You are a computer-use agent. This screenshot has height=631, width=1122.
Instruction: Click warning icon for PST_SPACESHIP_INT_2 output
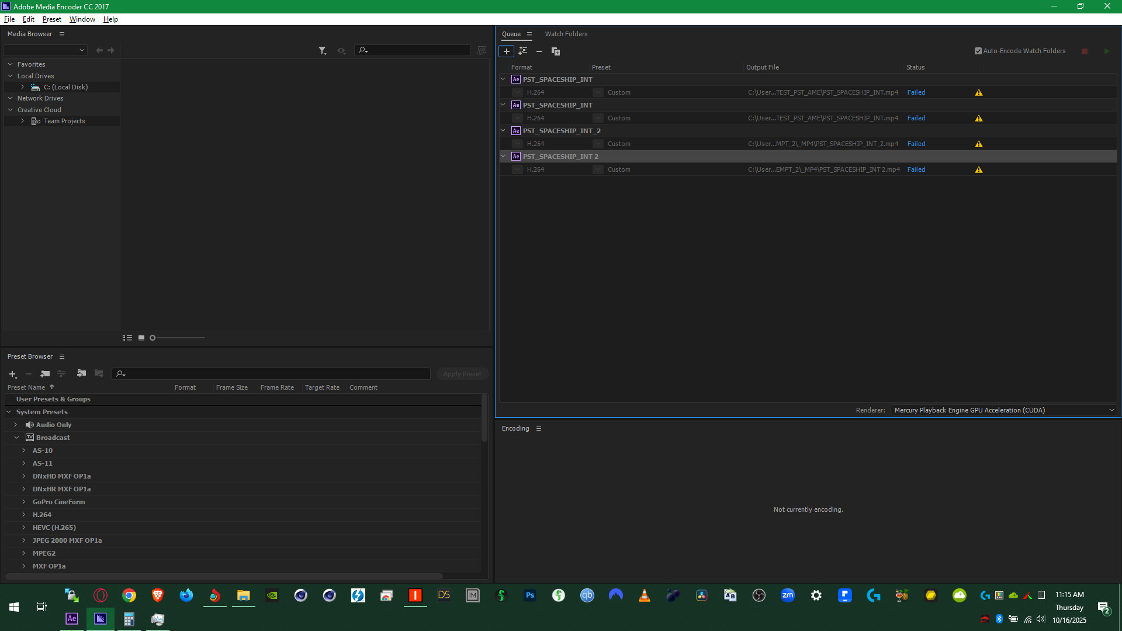point(979,144)
